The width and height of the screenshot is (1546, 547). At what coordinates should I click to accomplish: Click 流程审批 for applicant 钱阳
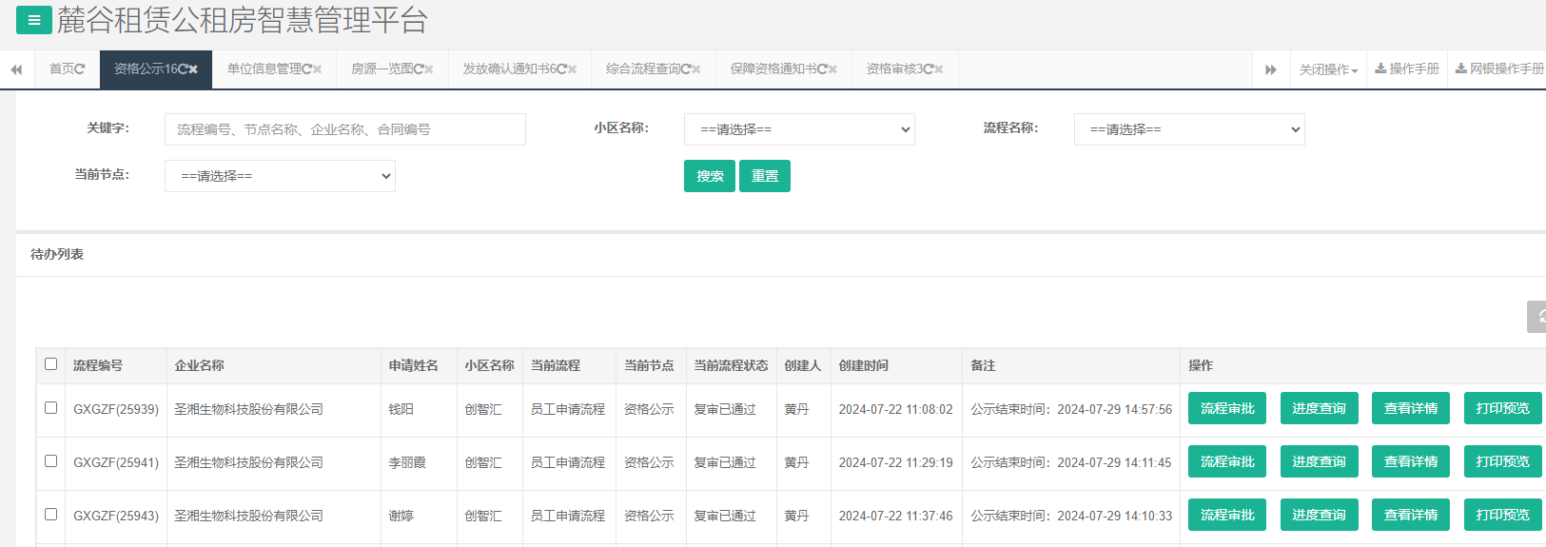pos(1227,408)
